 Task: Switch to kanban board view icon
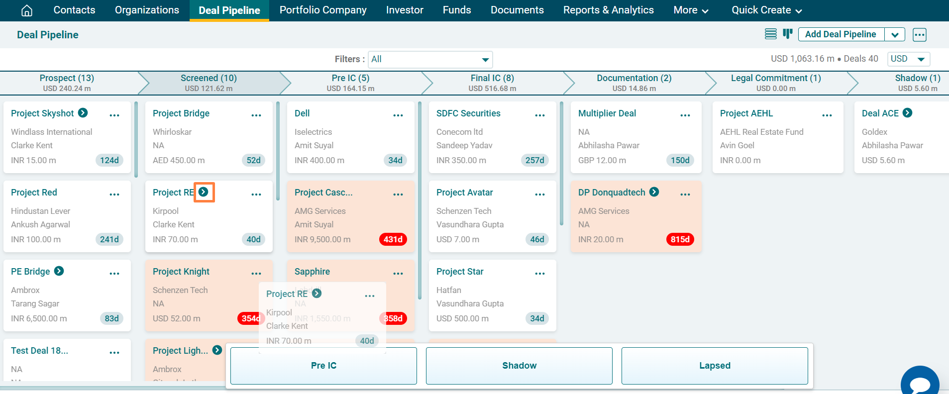(787, 34)
